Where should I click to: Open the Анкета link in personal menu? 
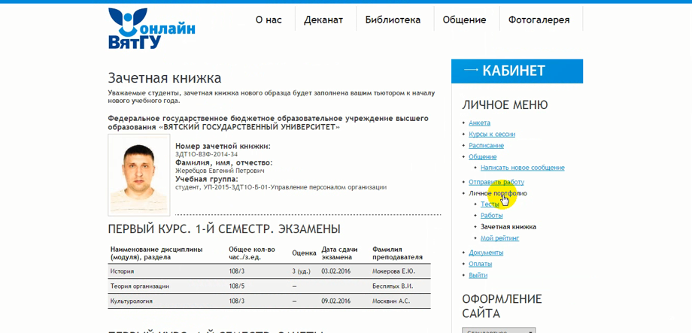click(x=479, y=123)
